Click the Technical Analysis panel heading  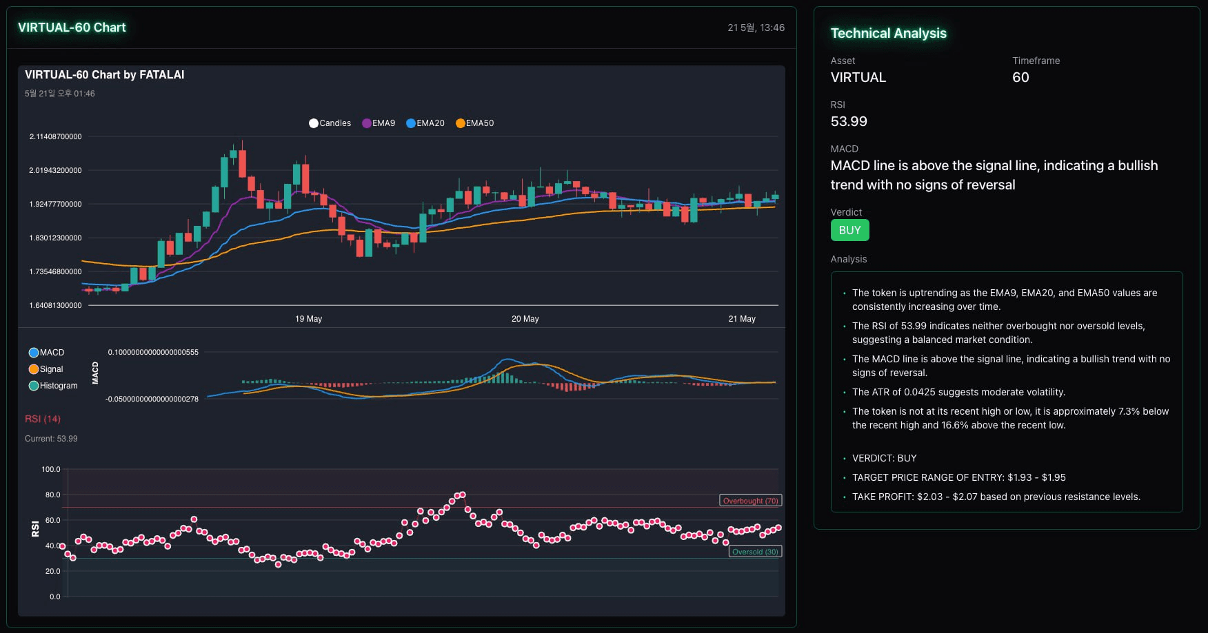888,33
